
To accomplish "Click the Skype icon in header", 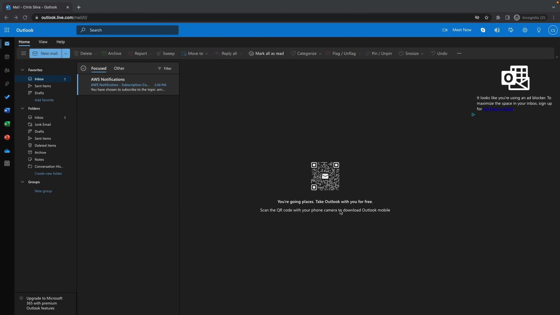I will click(x=483, y=30).
